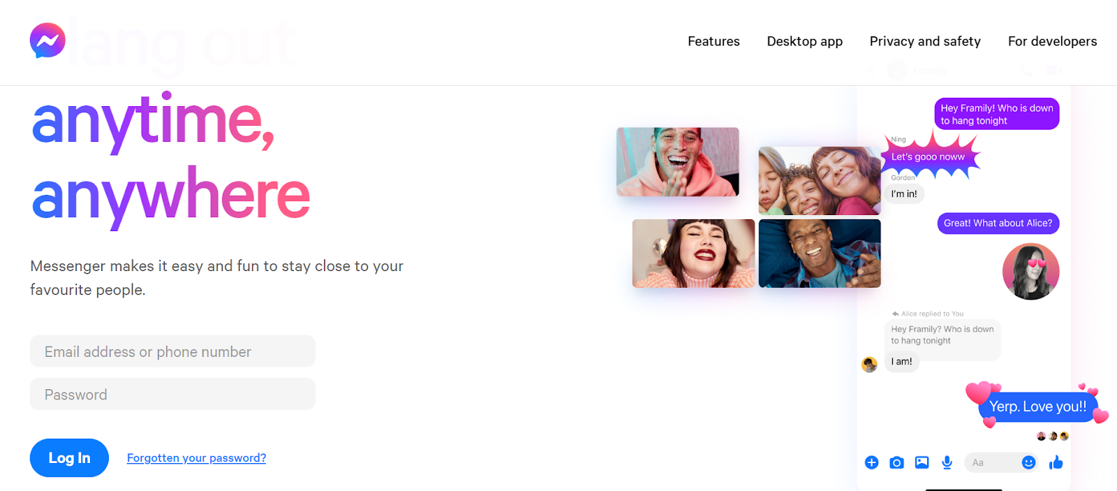
Task: Click the heart-eyes woman round photo
Action: tap(1030, 271)
